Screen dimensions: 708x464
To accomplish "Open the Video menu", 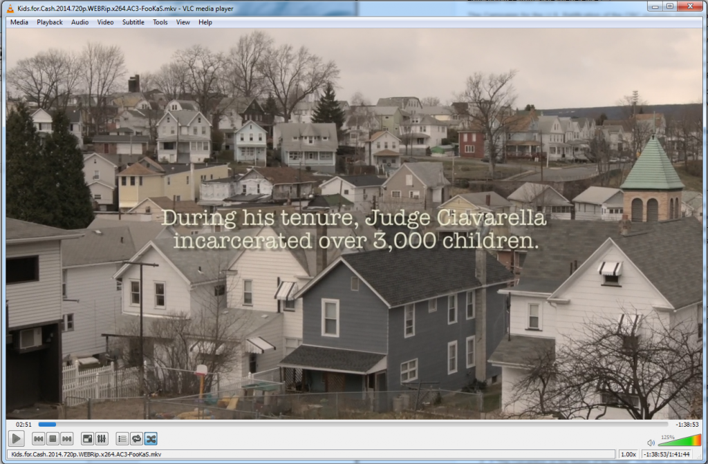I will click(105, 22).
